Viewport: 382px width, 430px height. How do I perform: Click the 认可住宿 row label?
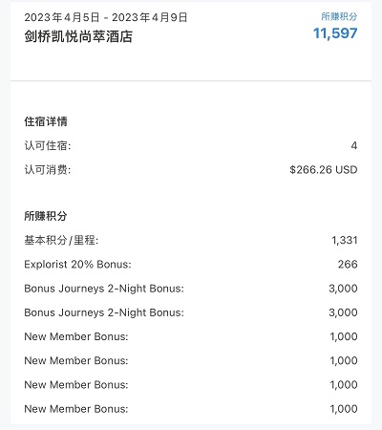point(48,145)
